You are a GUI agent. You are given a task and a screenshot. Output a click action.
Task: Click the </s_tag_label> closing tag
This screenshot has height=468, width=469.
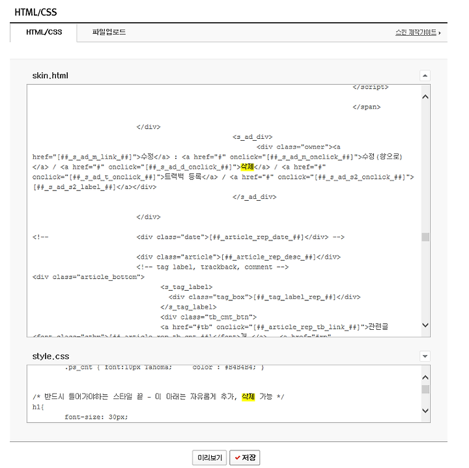click(188, 307)
